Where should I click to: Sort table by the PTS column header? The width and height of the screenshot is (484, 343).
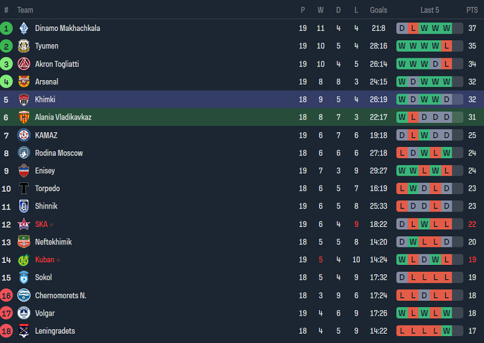pyautogui.click(x=472, y=10)
